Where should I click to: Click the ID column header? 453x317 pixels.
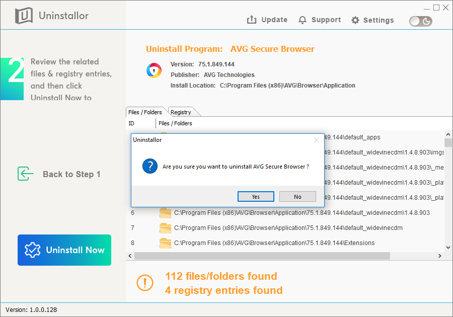click(x=131, y=123)
